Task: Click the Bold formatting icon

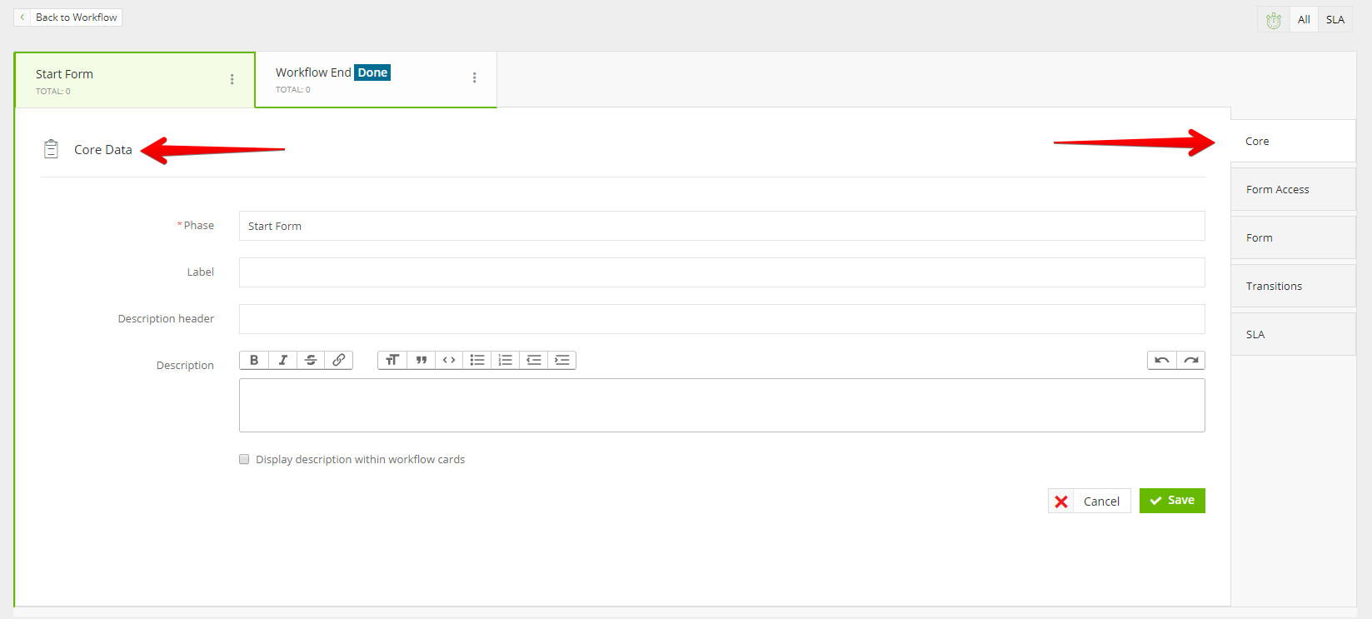Action: (254, 360)
